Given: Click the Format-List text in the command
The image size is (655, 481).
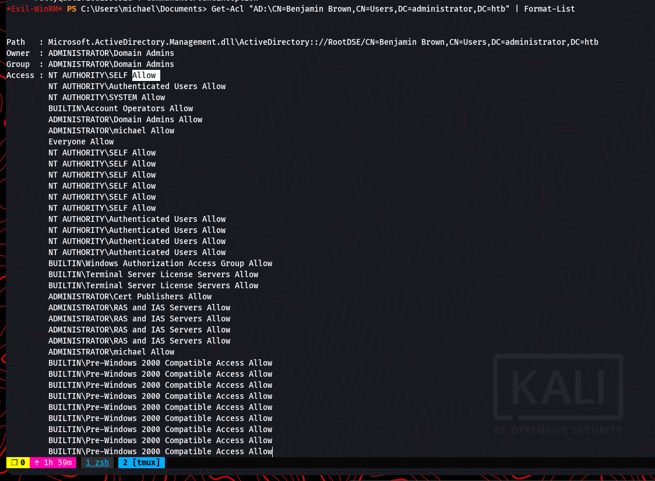Looking at the screenshot, I should click(549, 9).
